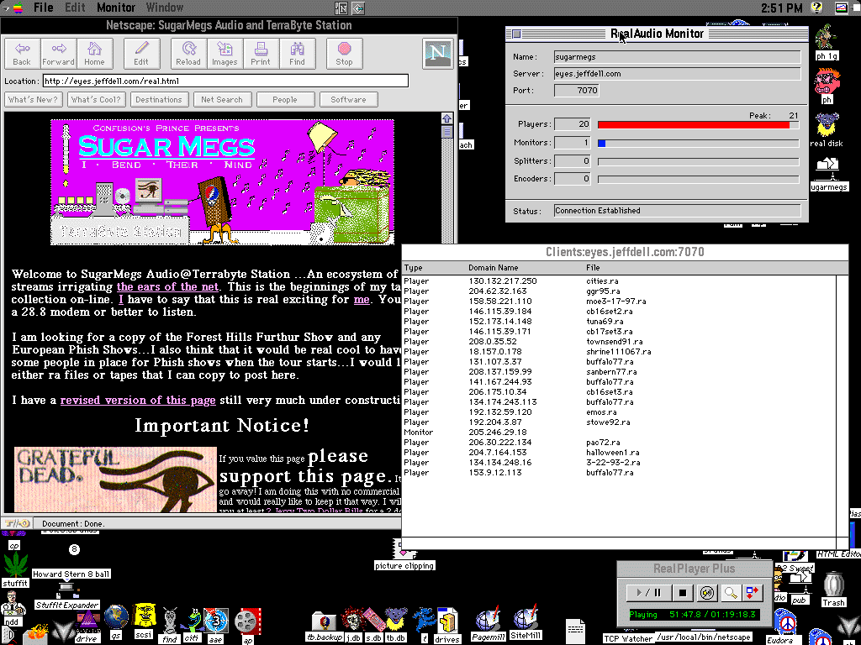Toggle play/pause in RealPlayer Plus
This screenshot has width=861, height=645.
click(x=648, y=592)
